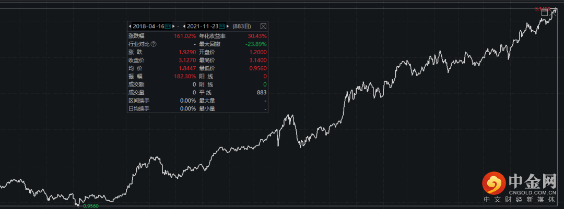Click the (883日) interval length label

pyautogui.click(x=242, y=26)
